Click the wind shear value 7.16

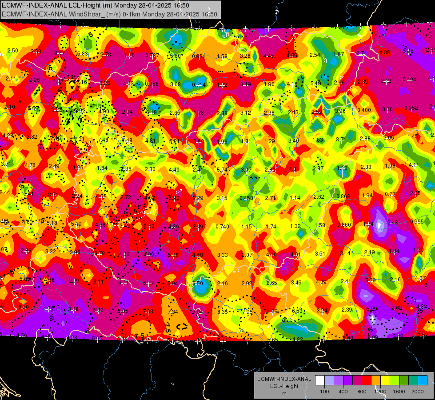(x=82, y=82)
